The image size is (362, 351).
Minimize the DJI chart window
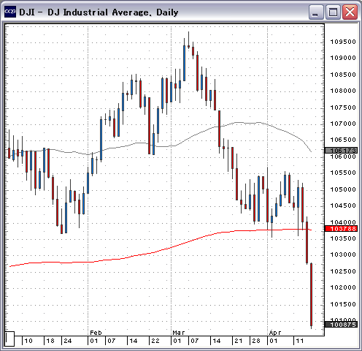316,12
